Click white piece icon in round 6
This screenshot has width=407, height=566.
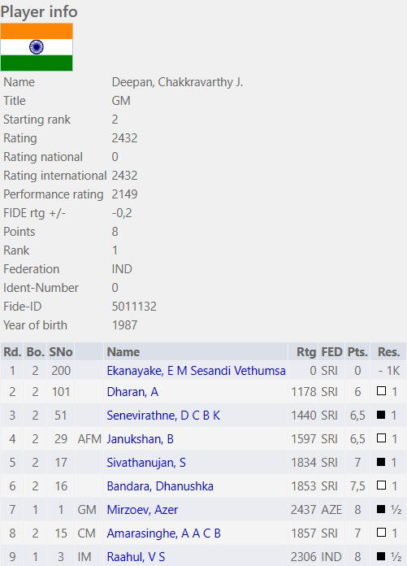pyautogui.click(x=381, y=485)
